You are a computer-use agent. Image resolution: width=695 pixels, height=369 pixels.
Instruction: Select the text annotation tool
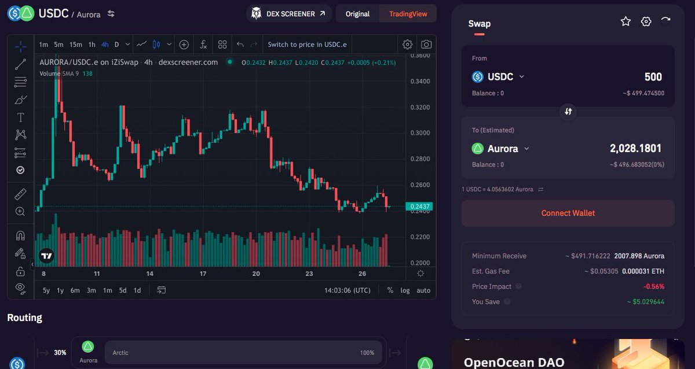[20, 117]
